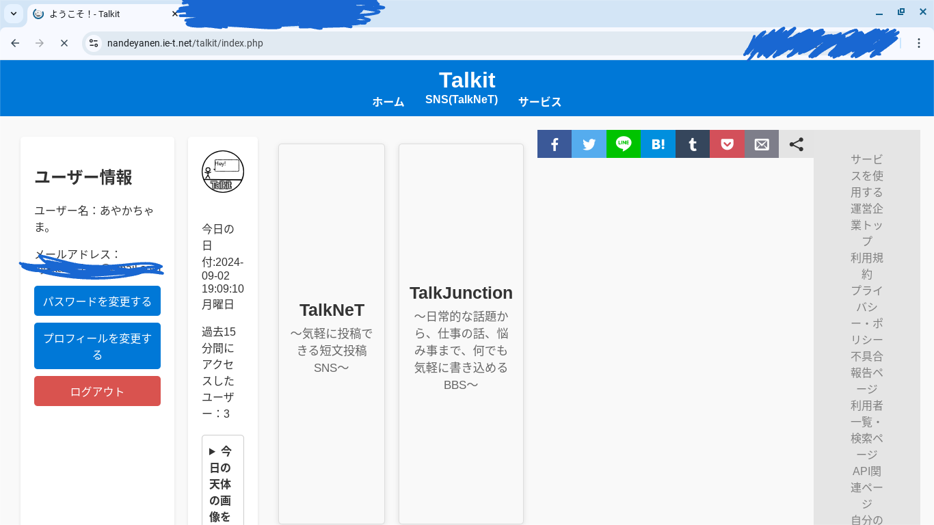Go back with the browser back arrow

(x=15, y=43)
